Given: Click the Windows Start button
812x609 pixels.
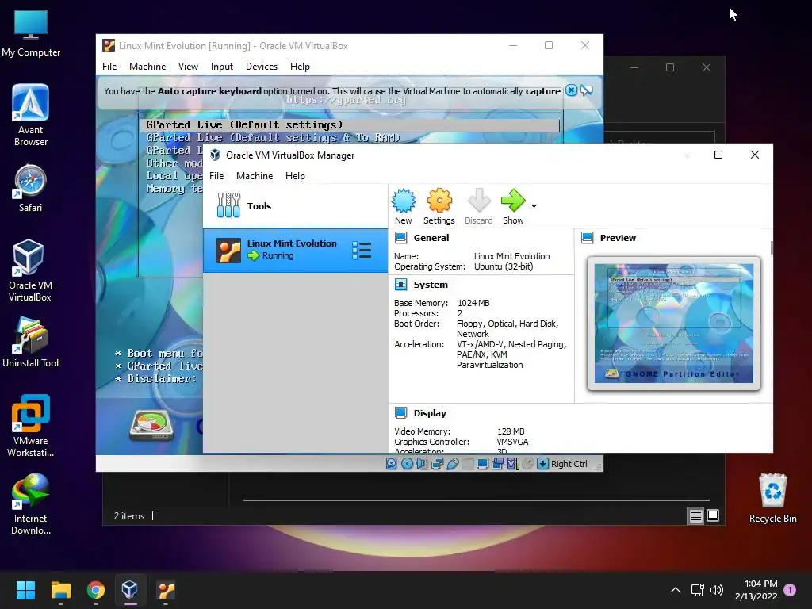Looking at the screenshot, I should click(25, 590).
